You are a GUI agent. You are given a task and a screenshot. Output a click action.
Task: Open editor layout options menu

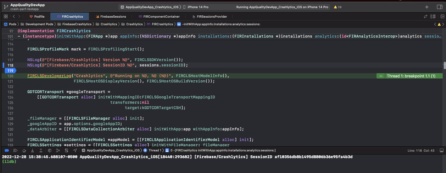click(x=433, y=17)
